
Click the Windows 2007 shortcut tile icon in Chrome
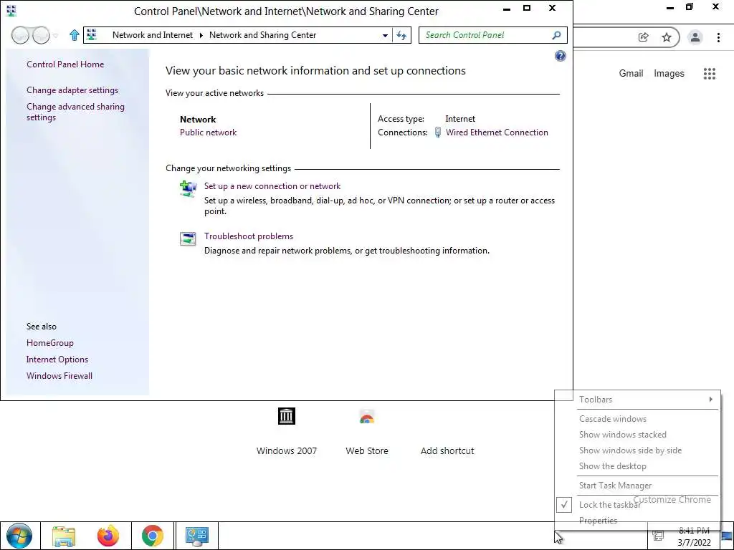(x=287, y=416)
